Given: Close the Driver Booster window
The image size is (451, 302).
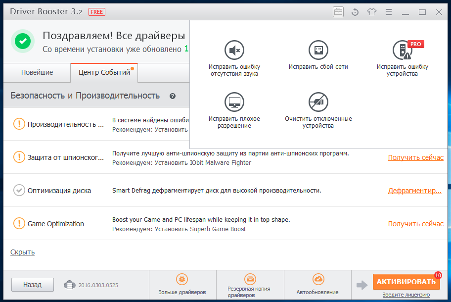Looking at the screenshot, I should [439, 12].
